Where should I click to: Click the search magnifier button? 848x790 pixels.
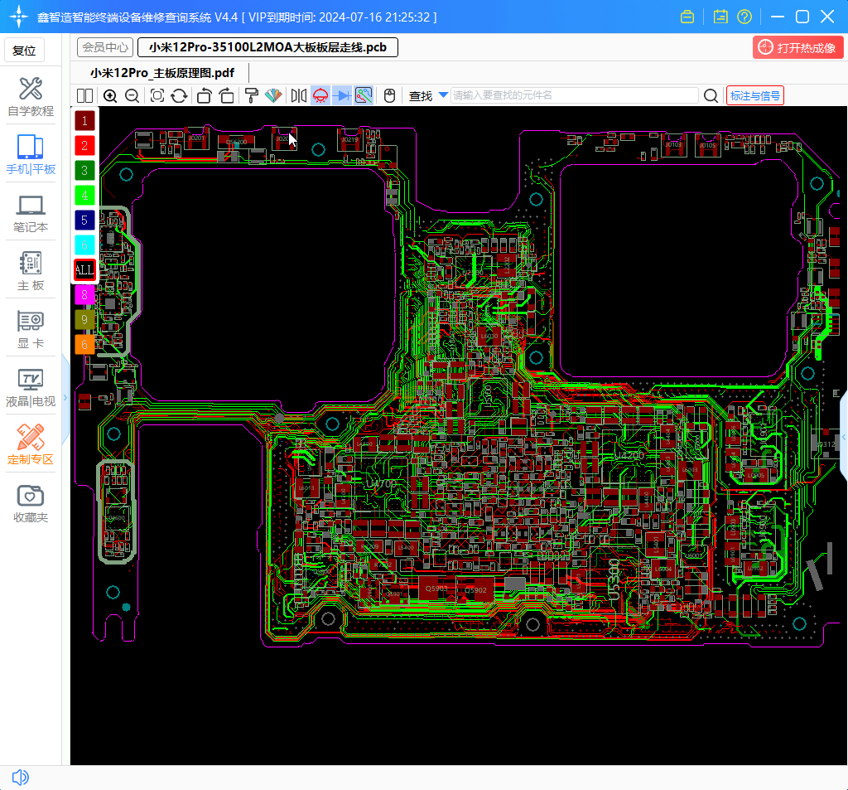point(711,96)
